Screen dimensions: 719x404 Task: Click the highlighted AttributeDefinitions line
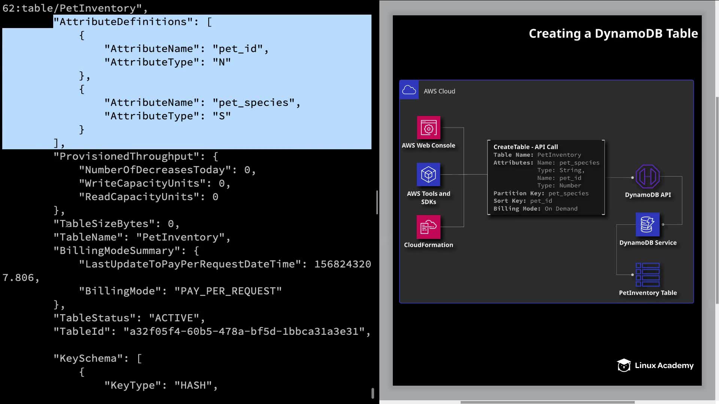pos(133,22)
